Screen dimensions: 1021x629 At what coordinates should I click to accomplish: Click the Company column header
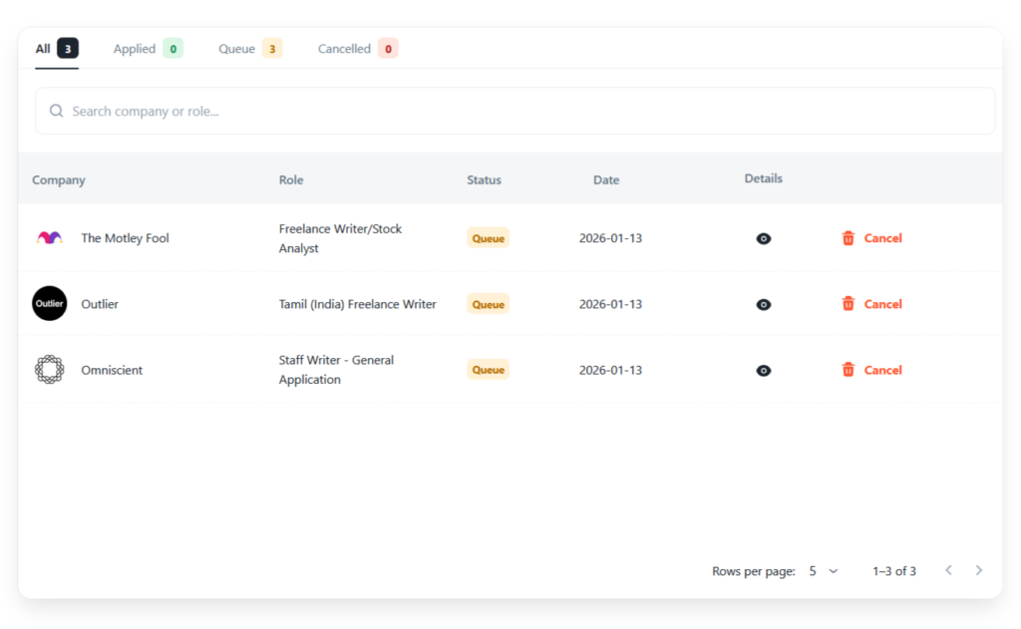59,180
